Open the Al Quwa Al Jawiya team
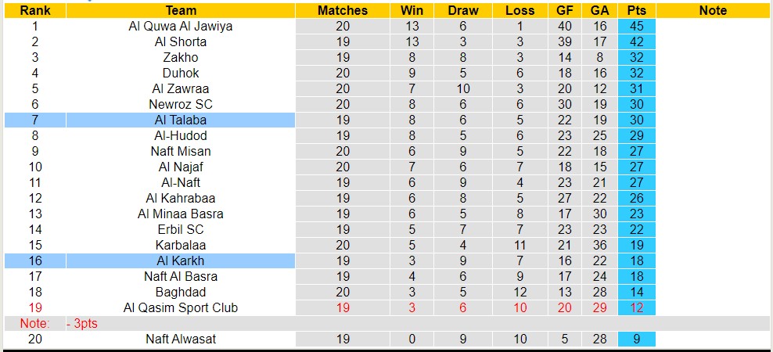Screen dimensions: 773x352 coord(181,26)
